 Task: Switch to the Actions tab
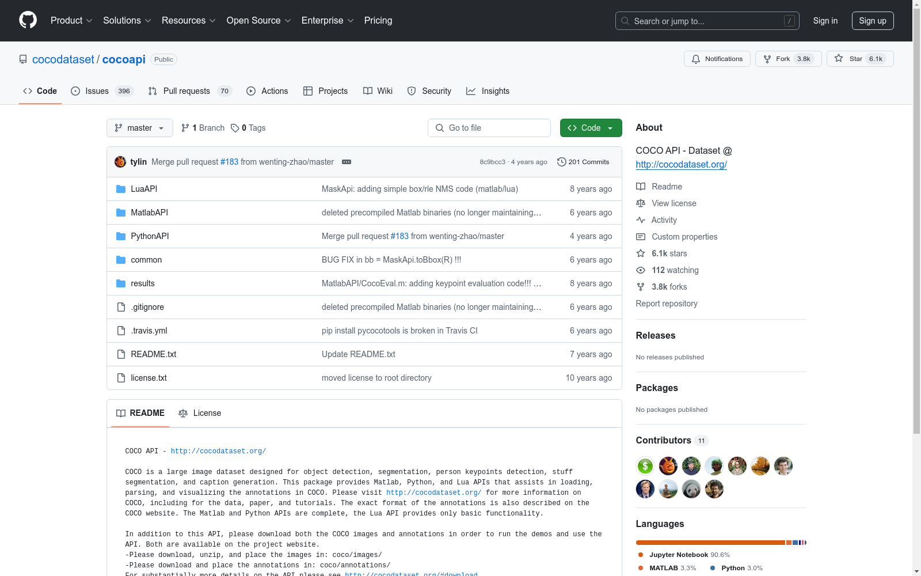point(267,91)
